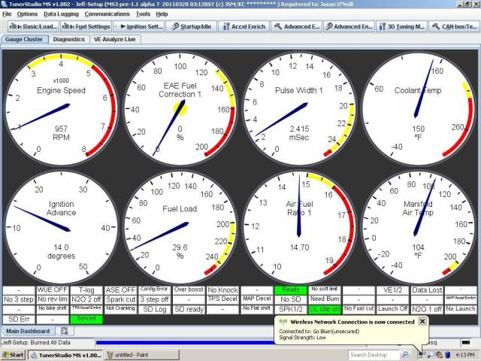Click the Coolant Temp gauge
This screenshot has height=361, width=481.
click(x=418, y=109)
